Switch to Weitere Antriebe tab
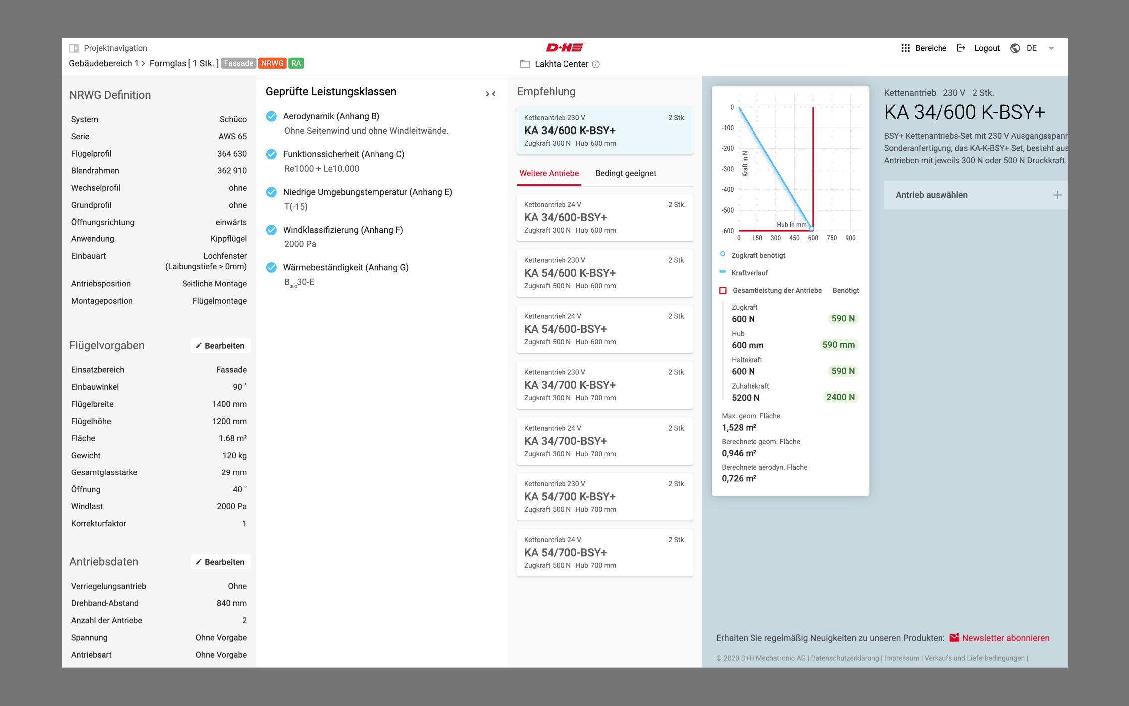 click(549, 173)
